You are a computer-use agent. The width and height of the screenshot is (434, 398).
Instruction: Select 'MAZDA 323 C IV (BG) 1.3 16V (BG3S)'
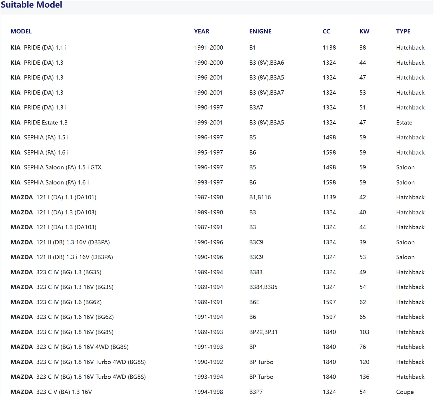click(x=62, y=287)
